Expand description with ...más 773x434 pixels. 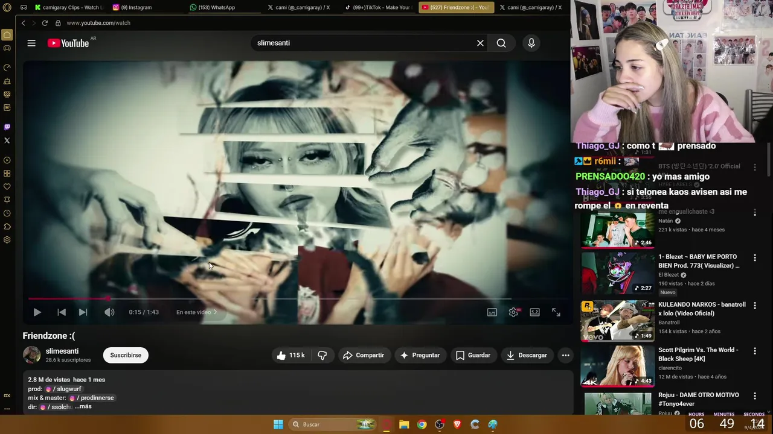point(83,407)
